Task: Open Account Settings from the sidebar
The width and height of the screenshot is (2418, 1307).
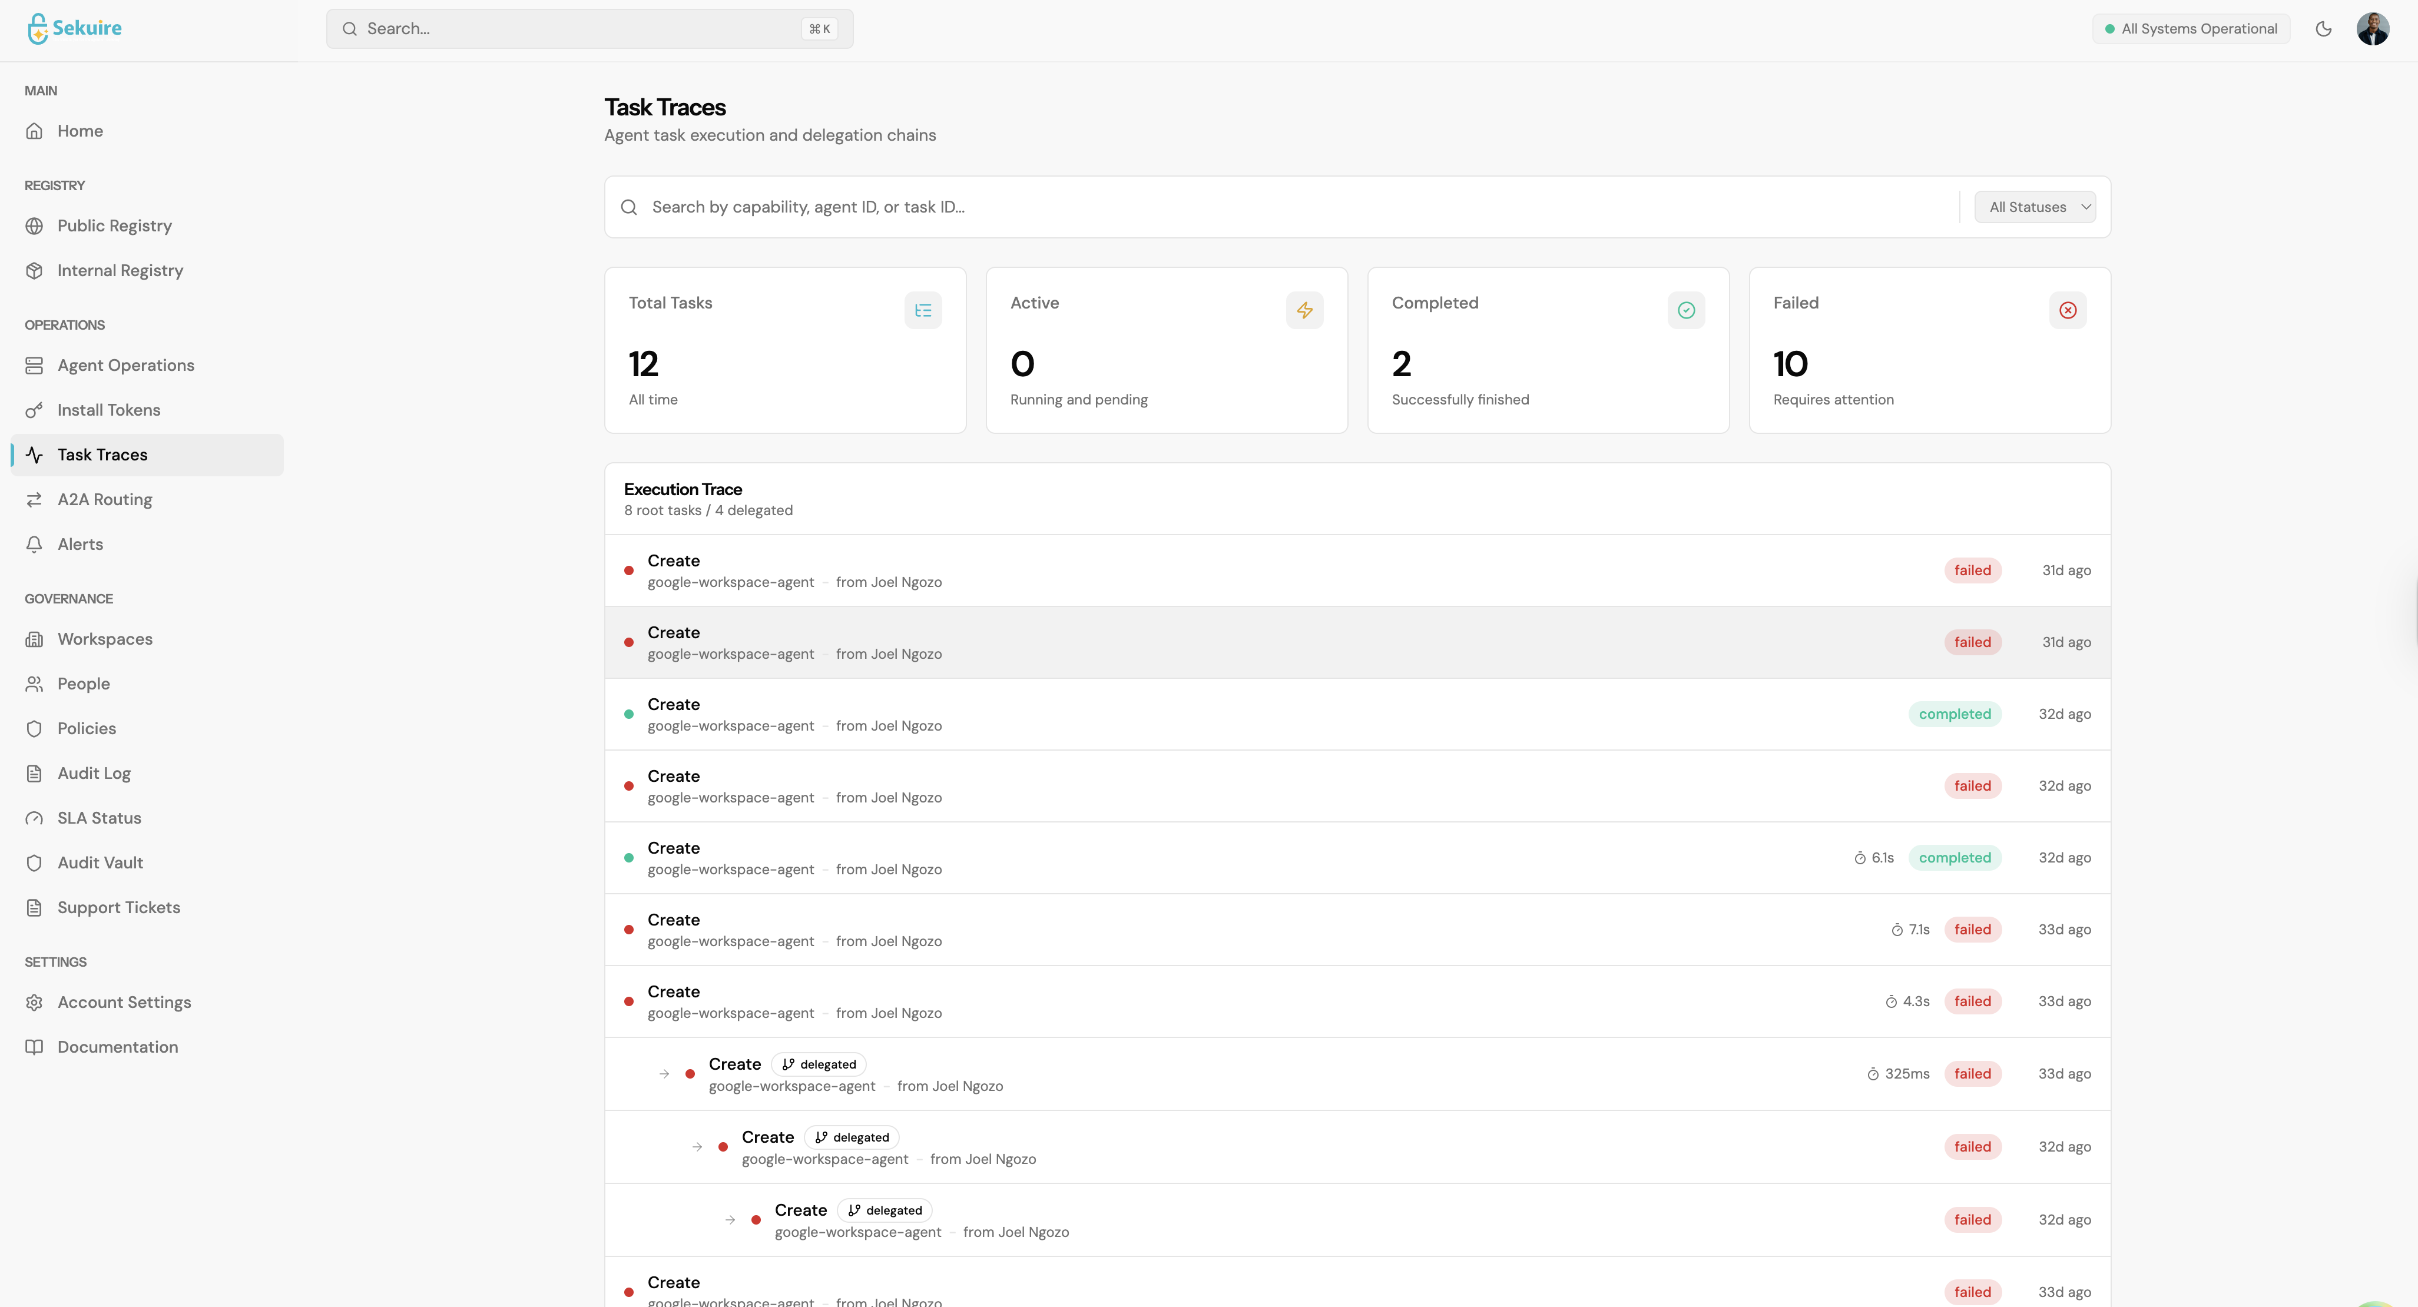Action: (124, 1002)
